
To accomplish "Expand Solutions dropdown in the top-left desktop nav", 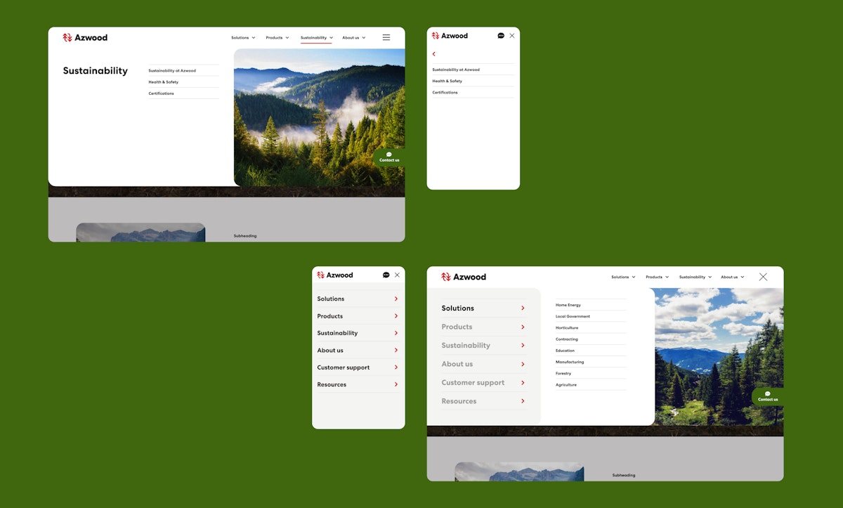I will click(x=243, y=38).
